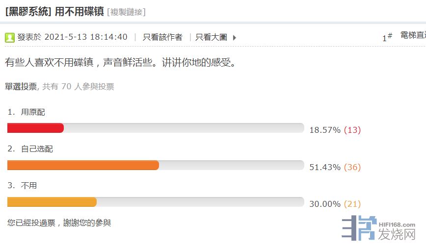This screenshot has height=247, width=426.
Task: Click the HIFI168 发烧网 logo
Action: [x=378, y=228]
